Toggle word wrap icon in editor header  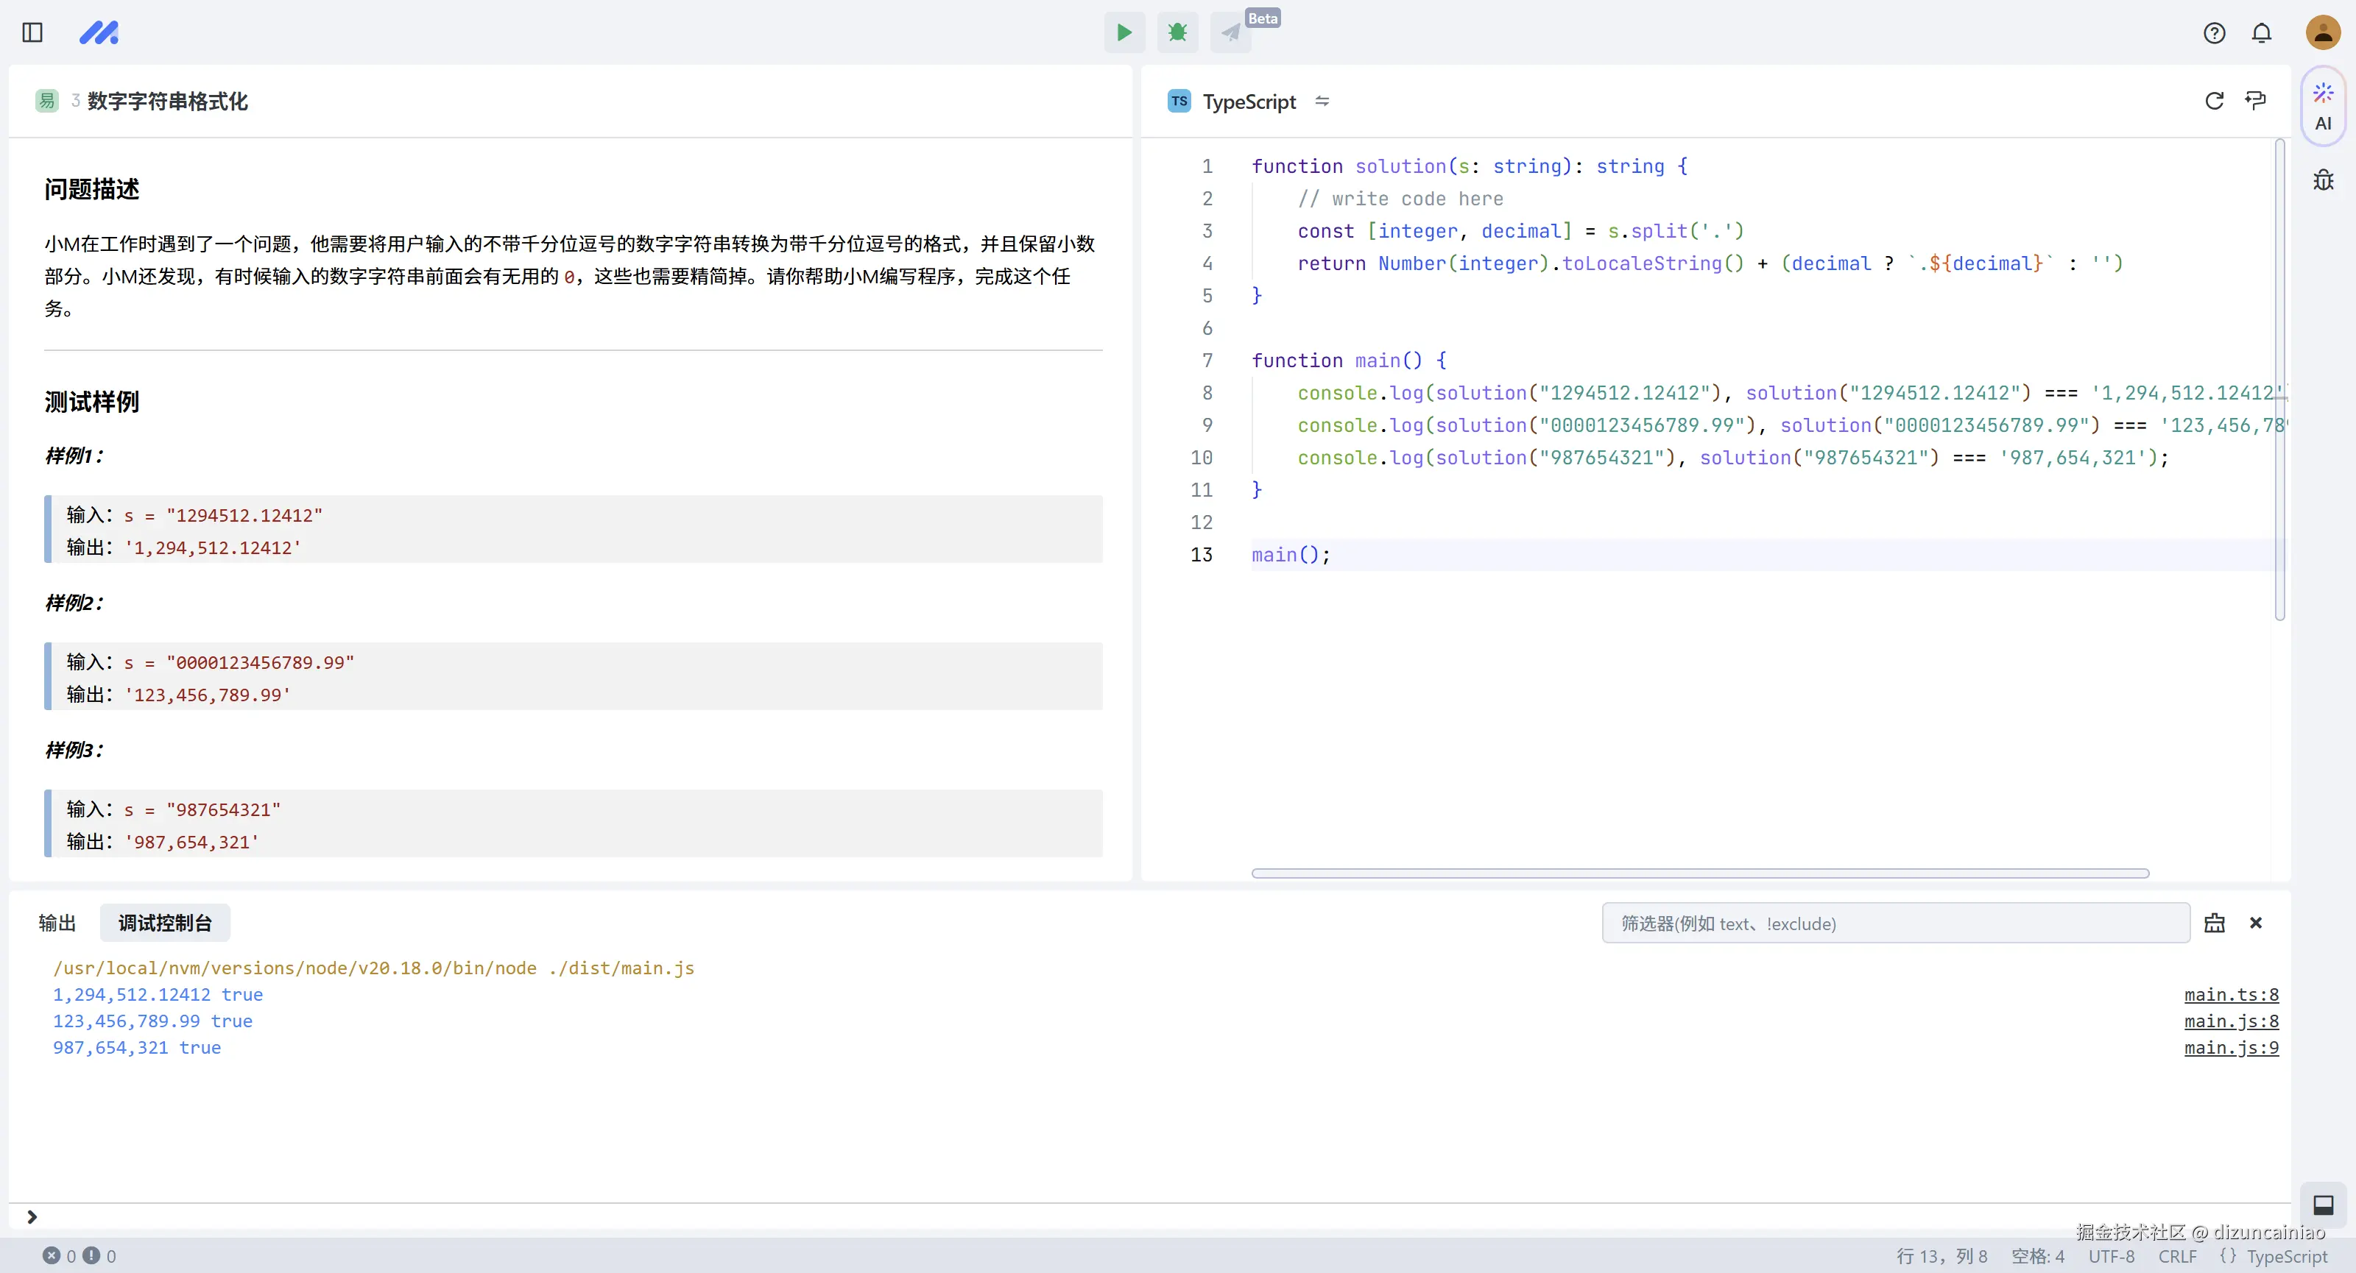pyautogui.click(x=2255, y=101)
